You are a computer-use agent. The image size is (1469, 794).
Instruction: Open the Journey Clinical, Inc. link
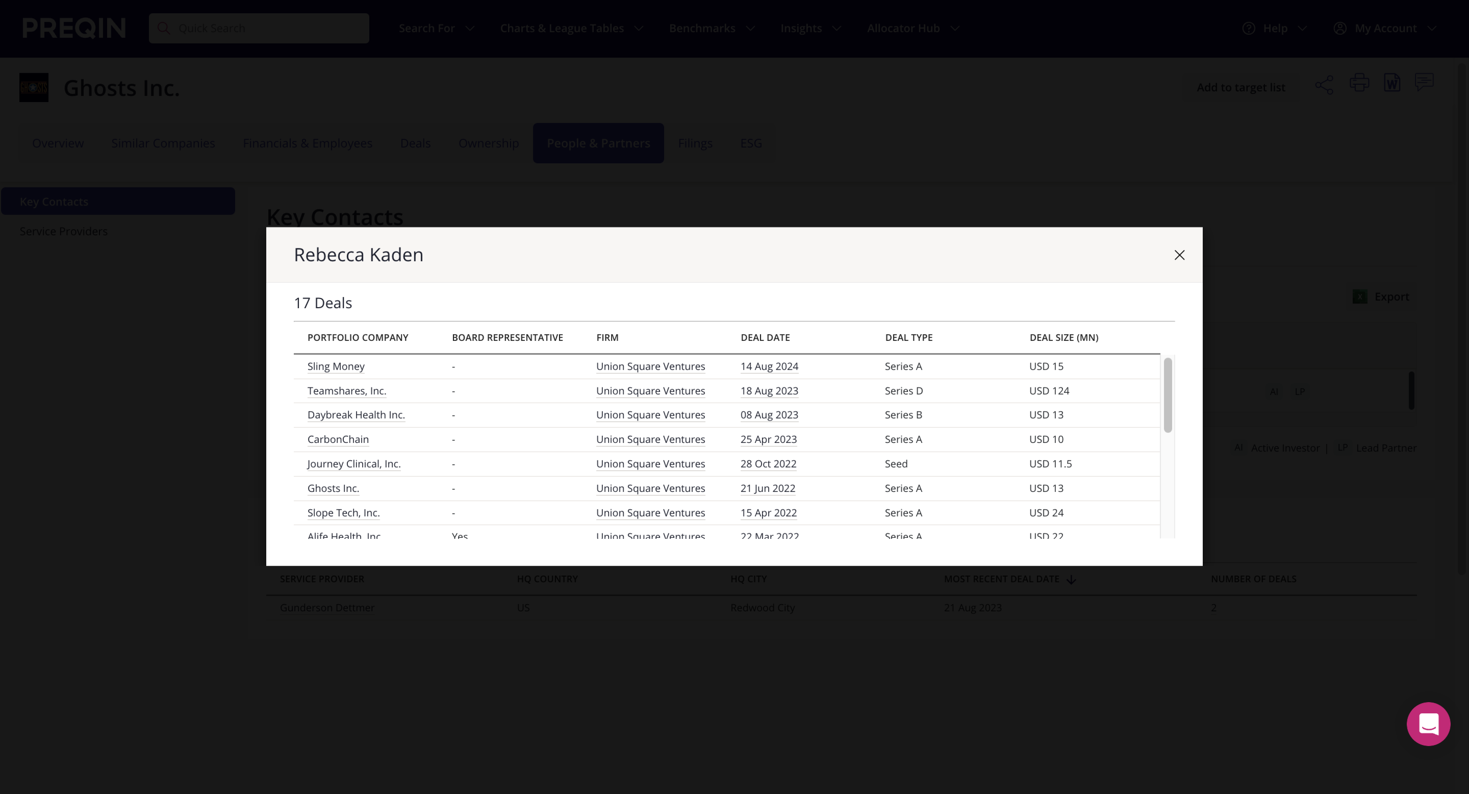tap(354, 464)
